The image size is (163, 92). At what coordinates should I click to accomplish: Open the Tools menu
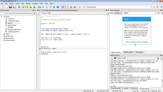[x=41, y=4]
